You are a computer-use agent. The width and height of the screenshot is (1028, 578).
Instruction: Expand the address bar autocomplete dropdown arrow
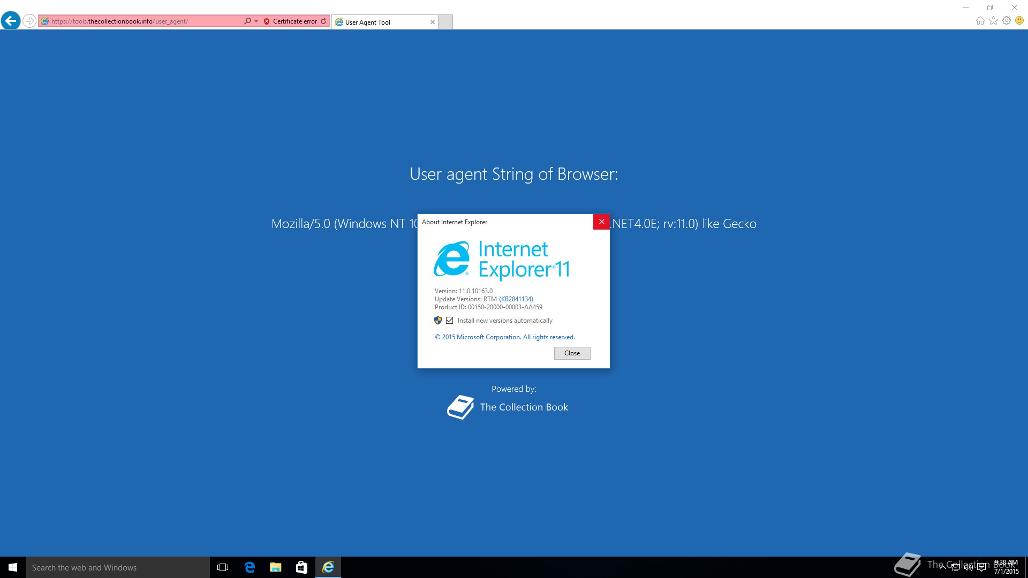pyautogui.click(x=256, y=21)
